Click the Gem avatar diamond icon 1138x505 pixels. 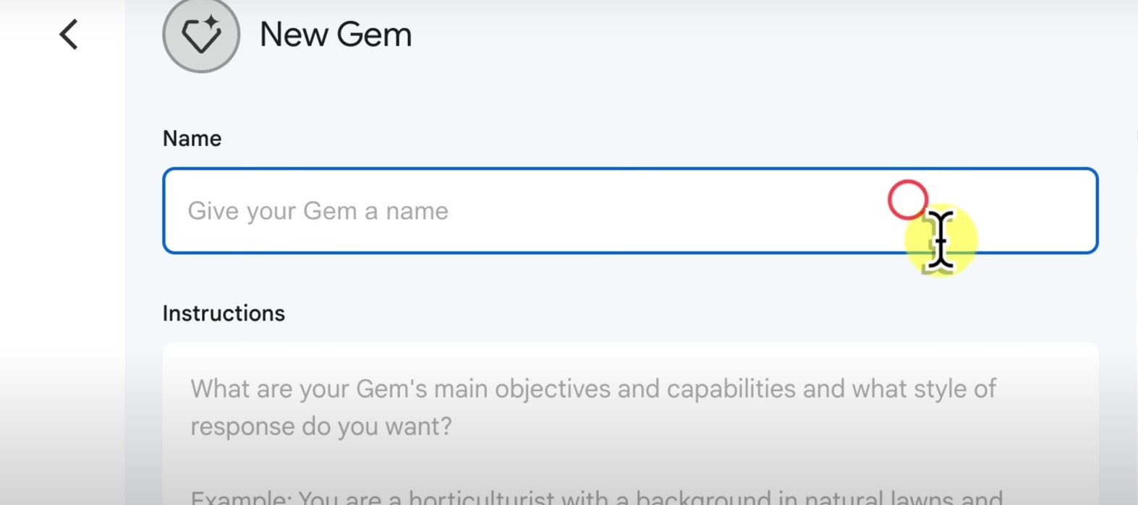(201, 35)
